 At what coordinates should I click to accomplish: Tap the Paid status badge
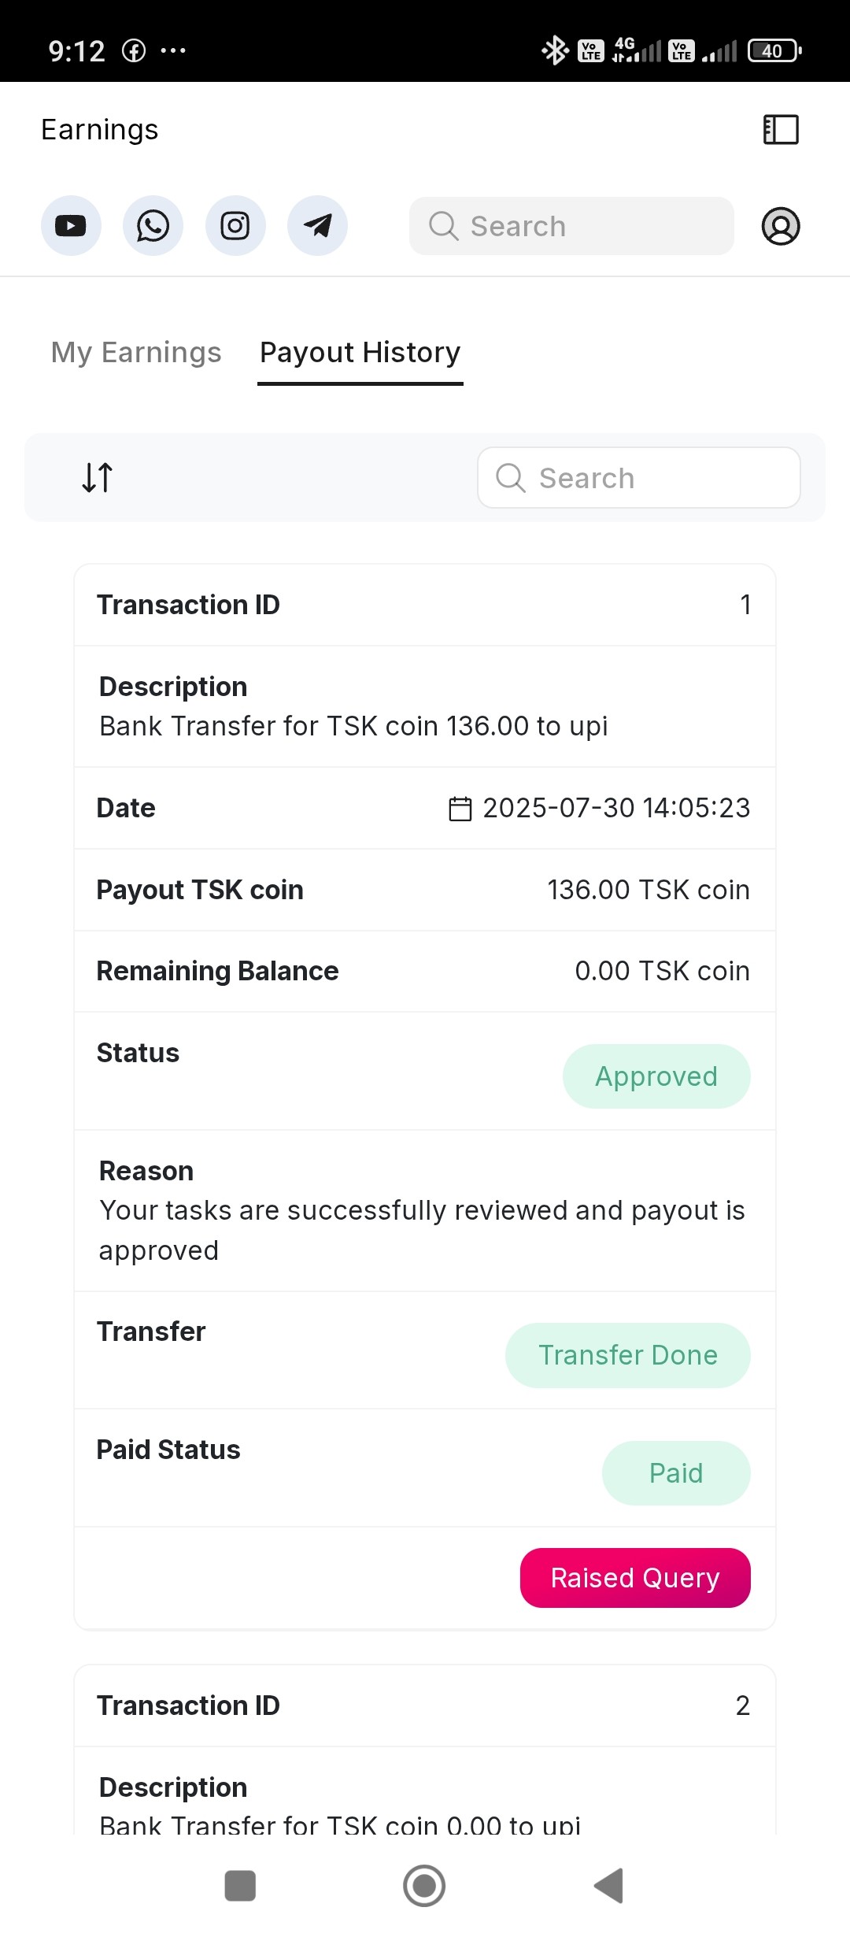pyautogui.click(x=675, y=1473)
